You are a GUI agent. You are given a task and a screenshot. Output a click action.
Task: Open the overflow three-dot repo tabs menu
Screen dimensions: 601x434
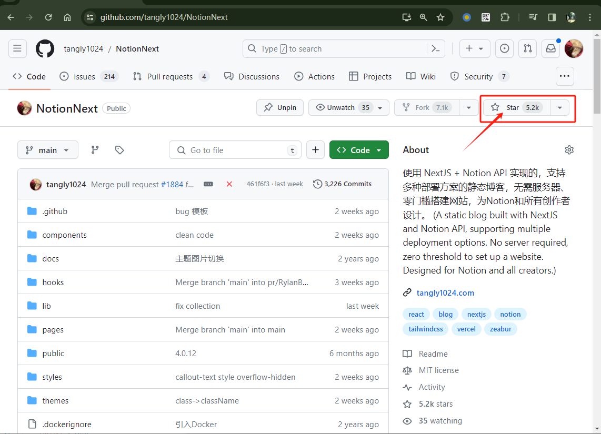point(565,76)
